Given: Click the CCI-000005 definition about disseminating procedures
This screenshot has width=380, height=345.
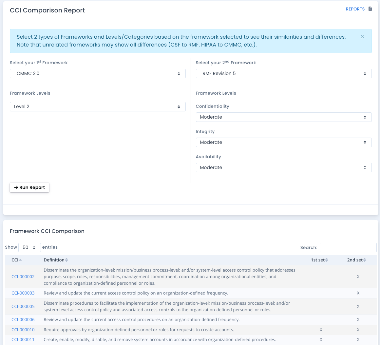Looking at the screenshot, I should tap(167, 306).
